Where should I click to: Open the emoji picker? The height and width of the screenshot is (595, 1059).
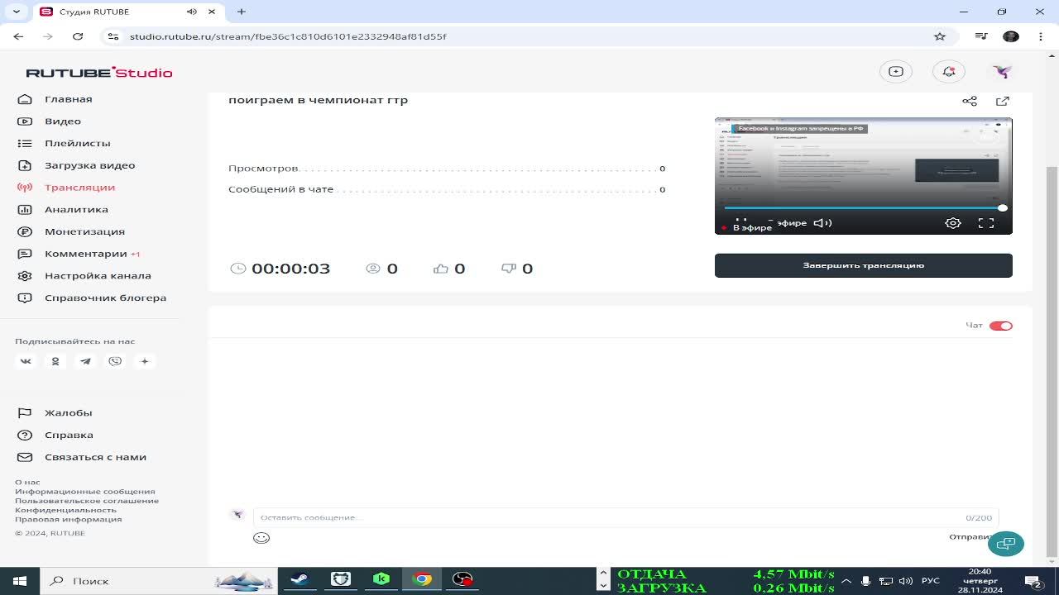261,538
